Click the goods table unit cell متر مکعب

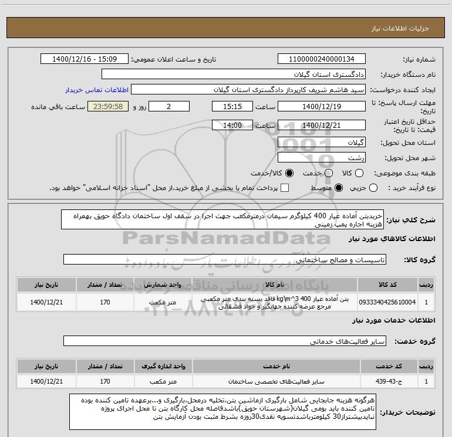click(x=163, y=302)
